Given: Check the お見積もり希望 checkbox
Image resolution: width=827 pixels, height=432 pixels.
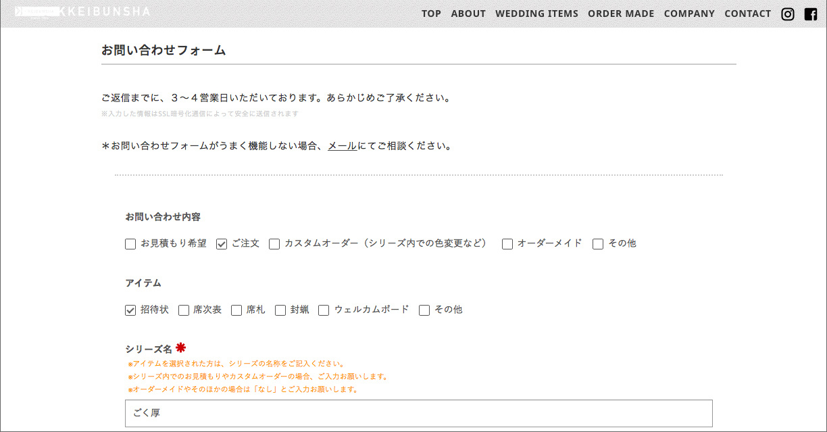Looking at the screenshot, I should (130, 244).
